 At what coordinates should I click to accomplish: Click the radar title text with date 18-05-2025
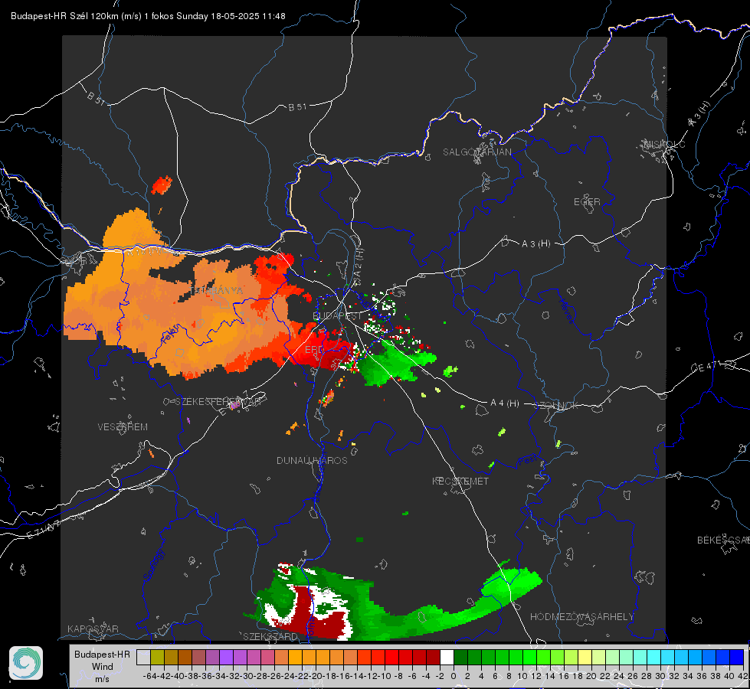149,16
